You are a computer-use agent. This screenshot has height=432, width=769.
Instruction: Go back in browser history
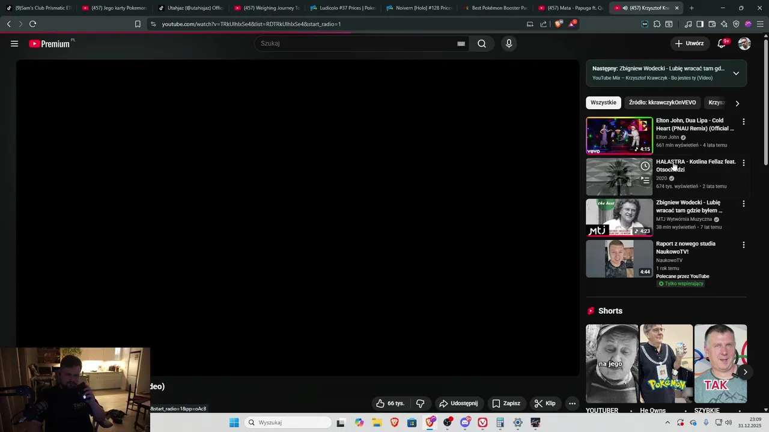coord(8,24)
